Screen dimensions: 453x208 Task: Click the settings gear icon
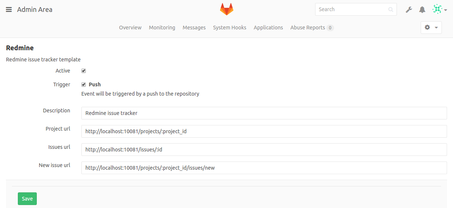[x=427, y=28]
